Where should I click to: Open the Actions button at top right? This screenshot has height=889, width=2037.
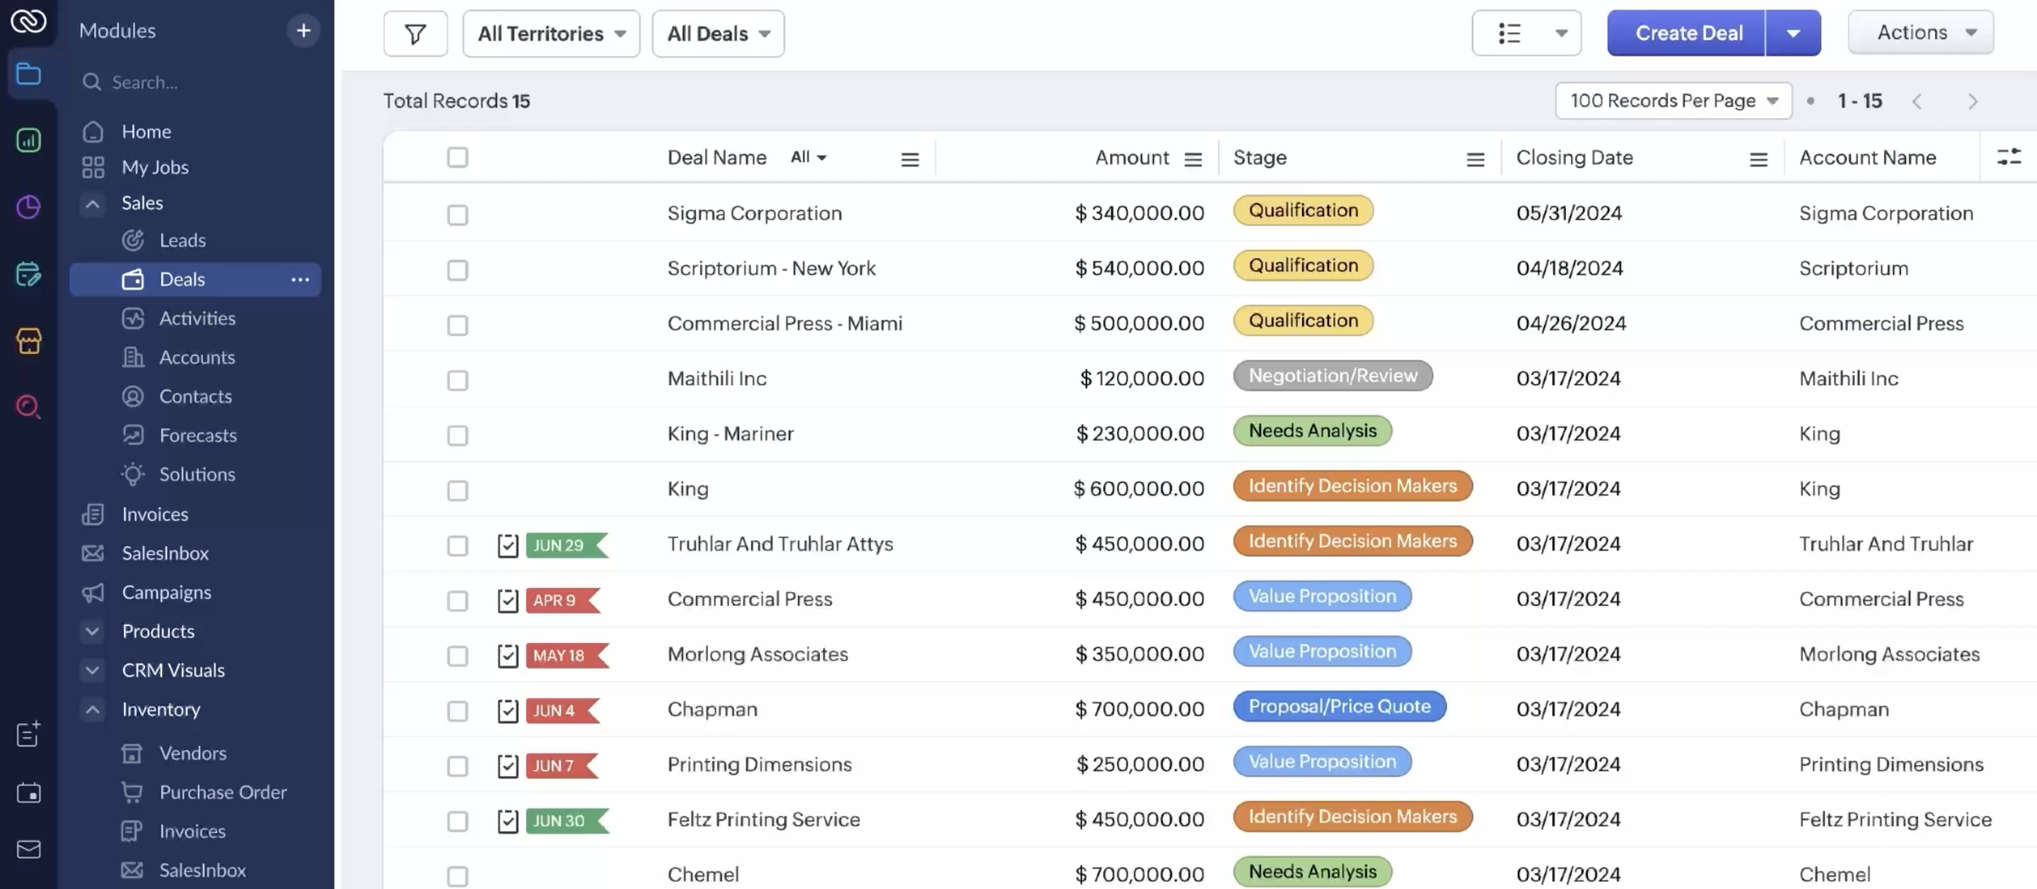click(1920, 32)
